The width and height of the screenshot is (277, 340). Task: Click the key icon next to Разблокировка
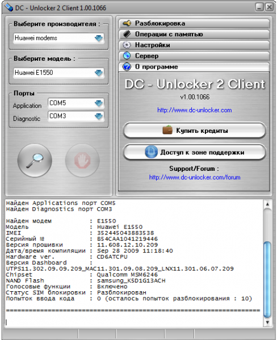coord(127,23)
